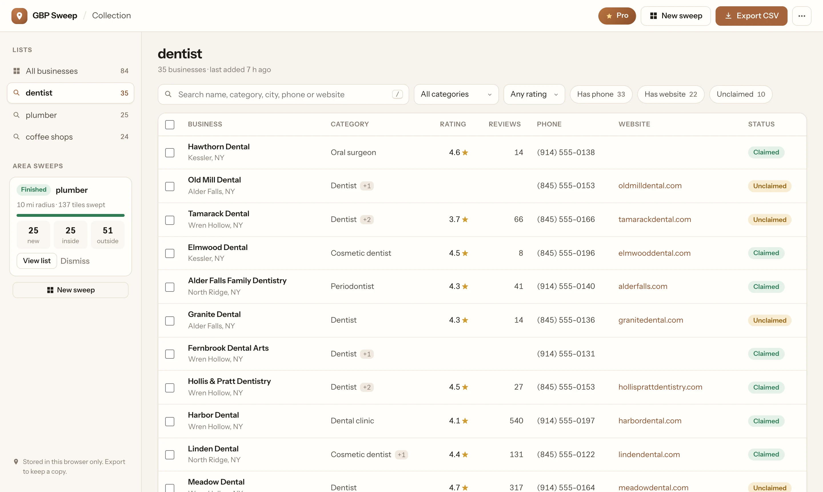The height and width of the screenshot is (492, 823).
Task: Open the harbordental.com website link
Action: tap(650, 421)
